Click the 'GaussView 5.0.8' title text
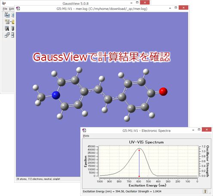The width and height of the screenshot is (213, 196). coord(76,3)
